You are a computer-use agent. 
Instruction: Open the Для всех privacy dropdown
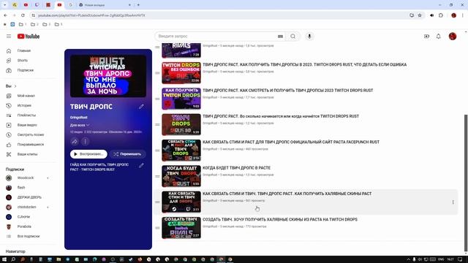[x=80, y=125]
